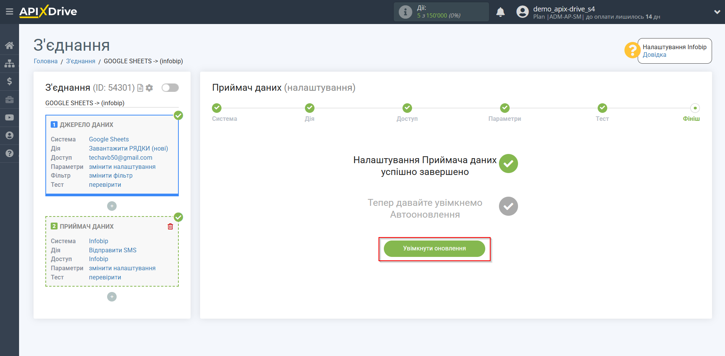
Task: Click the green success checkmark icon
Action: (x=508, y=164)
